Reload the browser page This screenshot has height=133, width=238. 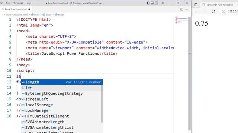point(213,11)
